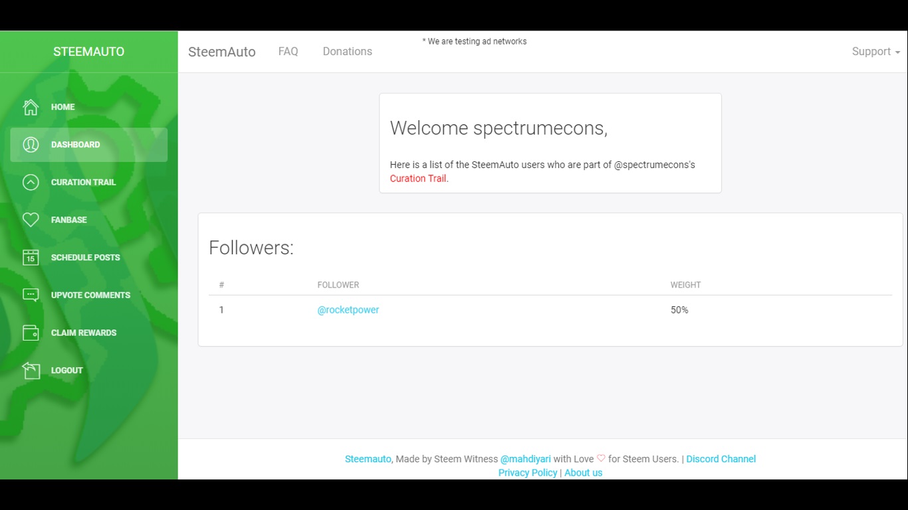This screenshot has width=908, height=510.
Task: Open Curation Trail chevron icon
Action: coord(31,182)
